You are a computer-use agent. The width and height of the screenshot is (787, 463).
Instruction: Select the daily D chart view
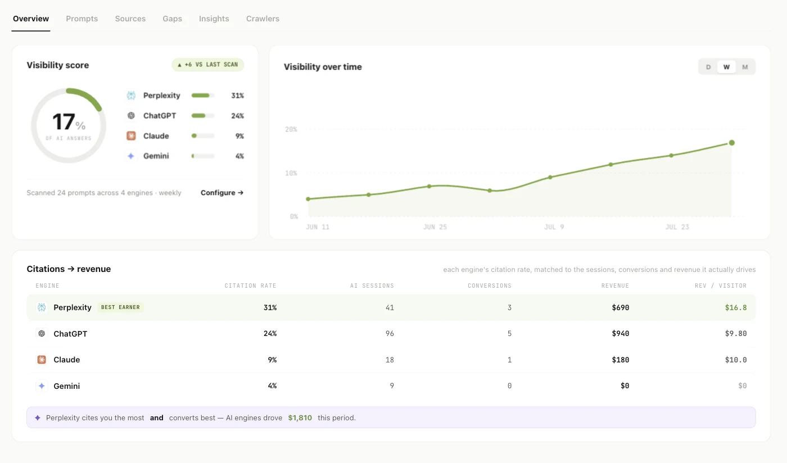708,67
